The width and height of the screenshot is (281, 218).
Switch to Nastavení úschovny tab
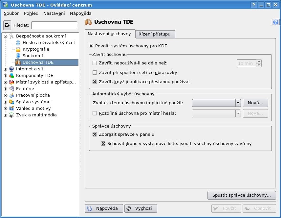[109, 34]
